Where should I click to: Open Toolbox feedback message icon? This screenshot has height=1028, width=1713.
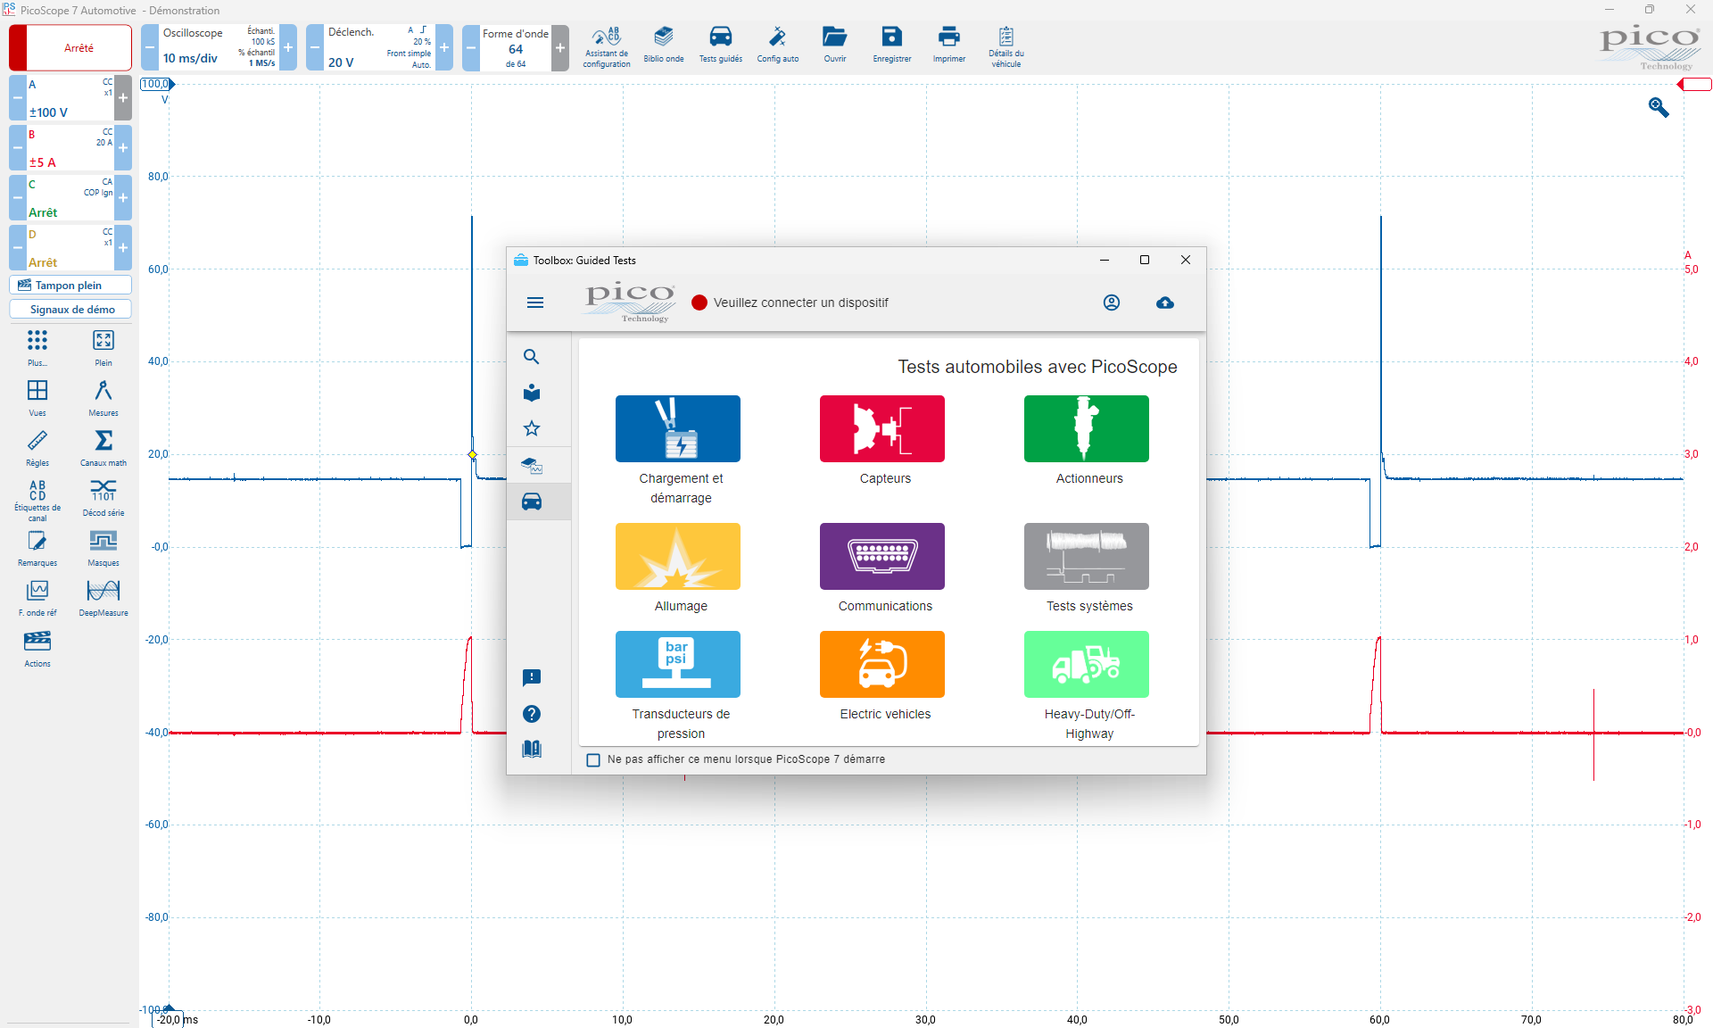532,678
